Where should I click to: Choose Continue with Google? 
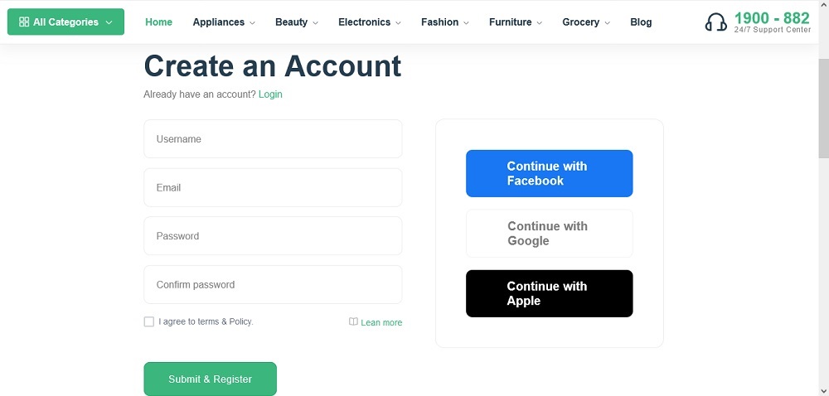[549, 234]
